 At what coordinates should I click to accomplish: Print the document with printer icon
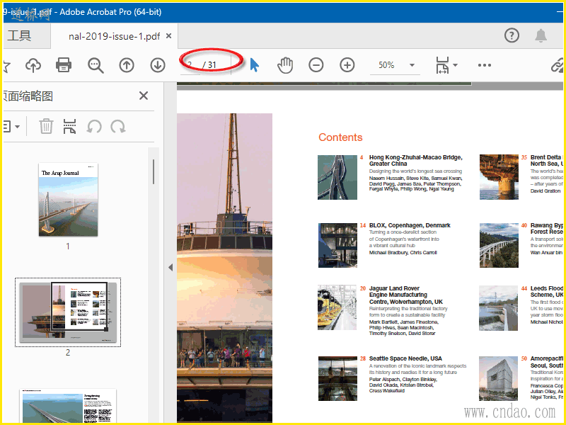pos(64,65)
